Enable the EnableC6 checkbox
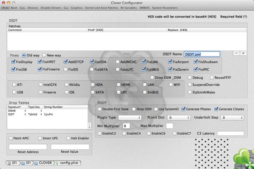This screenshot has height=169, width=254. tap(149, 133)
